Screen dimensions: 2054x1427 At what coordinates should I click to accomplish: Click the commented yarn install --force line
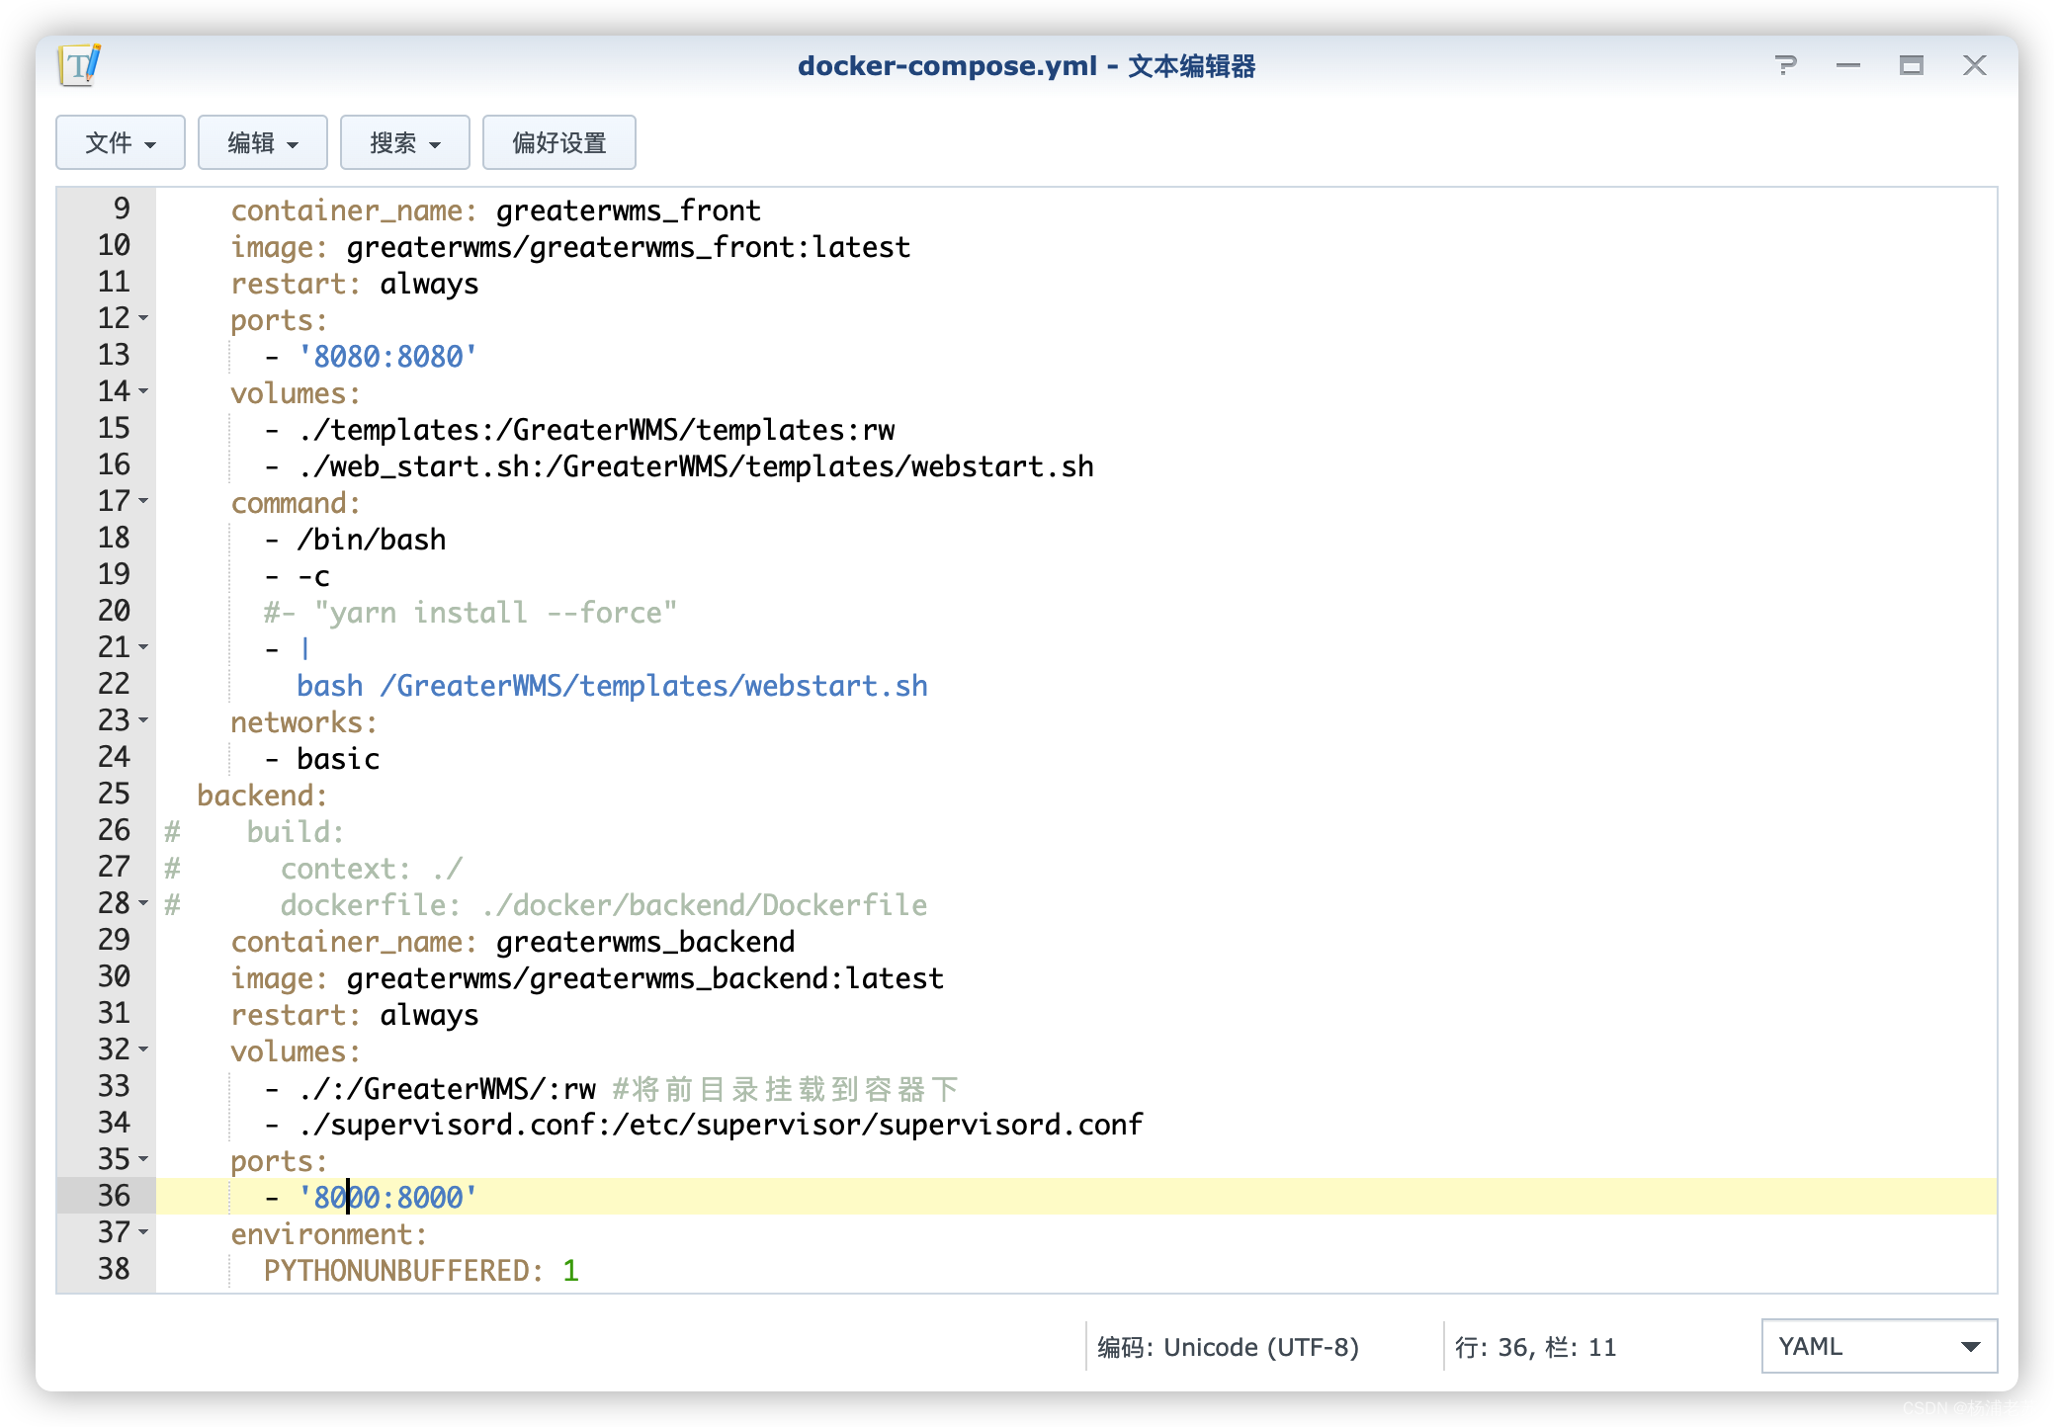pos(471,613)
